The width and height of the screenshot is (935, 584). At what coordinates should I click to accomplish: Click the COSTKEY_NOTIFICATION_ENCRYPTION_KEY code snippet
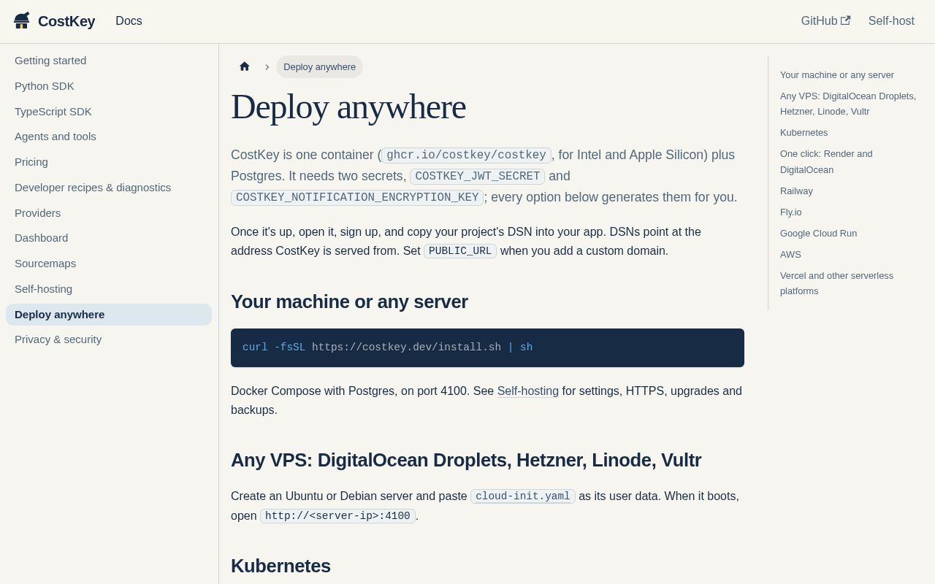click(357, 197)
